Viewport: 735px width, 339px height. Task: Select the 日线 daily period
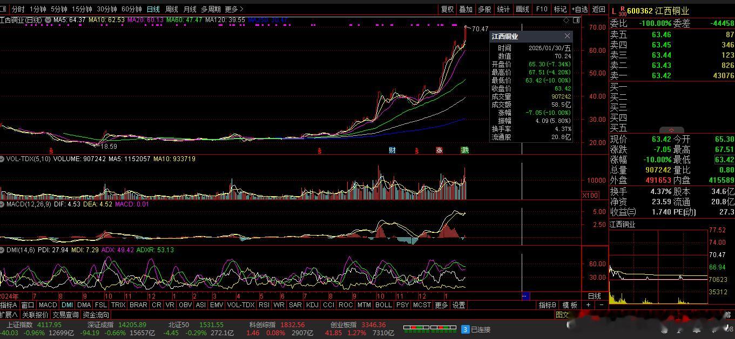[x=153, y=9]
